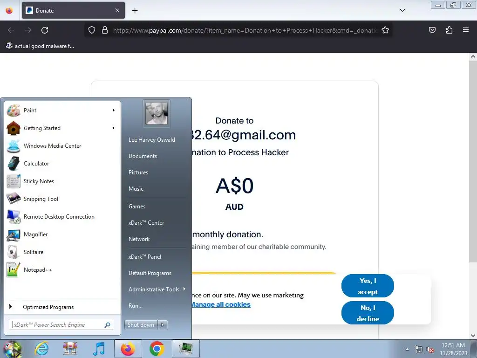Screen dimensions: 477x358
Task: Open the Run... dialog
Action: coord(136,306)
